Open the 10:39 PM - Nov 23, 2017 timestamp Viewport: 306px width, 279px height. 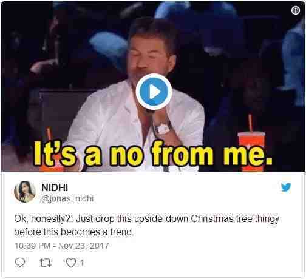(62, 246)
